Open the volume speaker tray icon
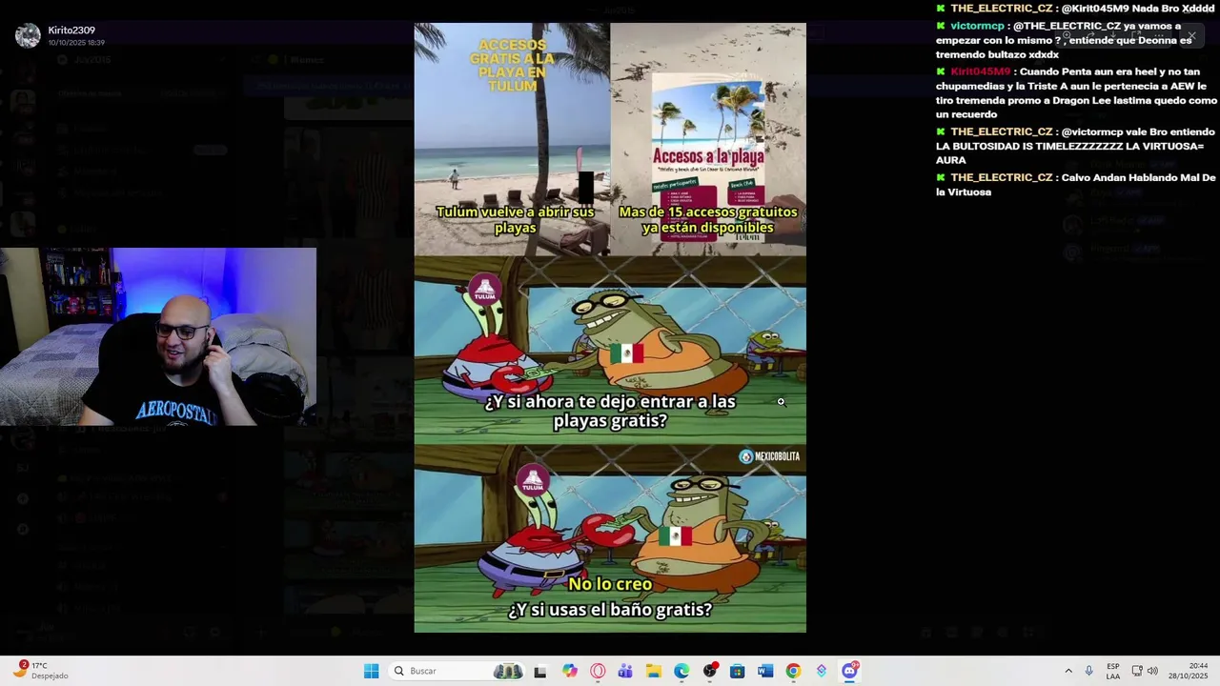The image size is (1220, 686). tap(1152, 671)
